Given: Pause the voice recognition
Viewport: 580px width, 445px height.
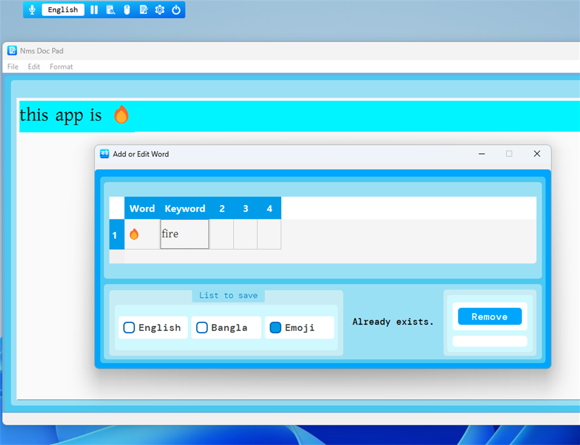Looking at the screenshot, I should [x=93, y=9].
